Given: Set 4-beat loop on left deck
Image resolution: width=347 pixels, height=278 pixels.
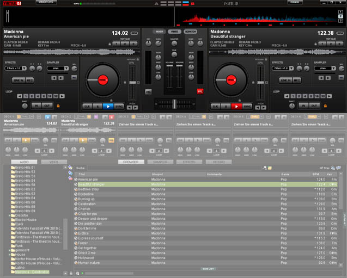Looking at the screenshot, I should [x=38, y=96].
